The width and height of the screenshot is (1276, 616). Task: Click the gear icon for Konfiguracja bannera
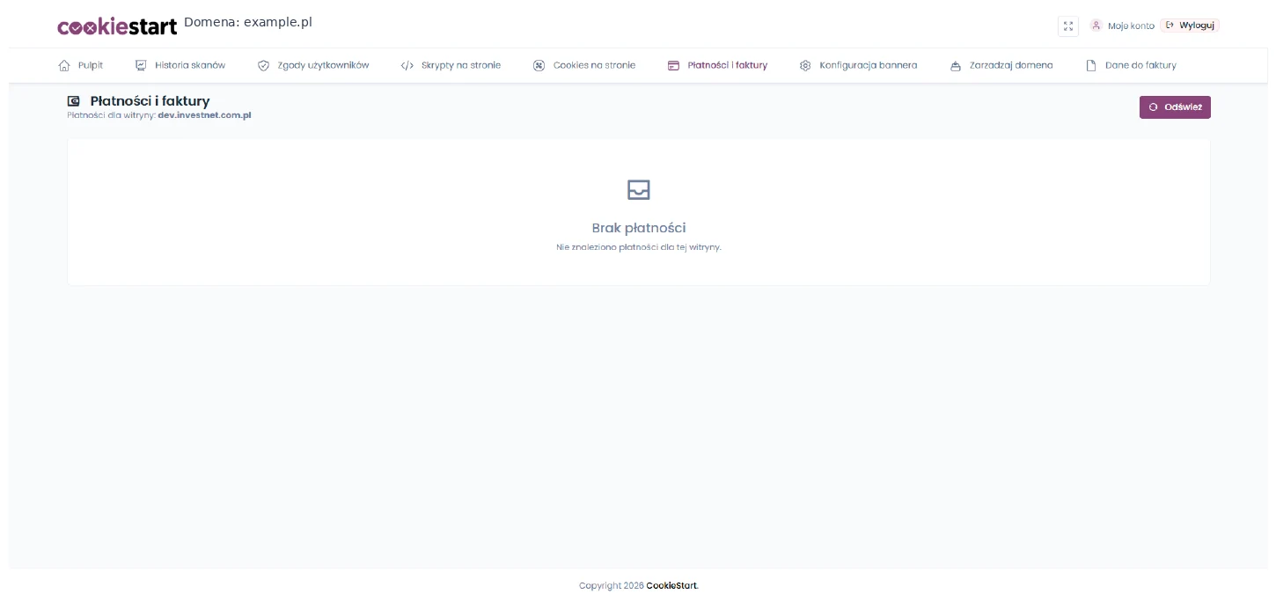805,65
